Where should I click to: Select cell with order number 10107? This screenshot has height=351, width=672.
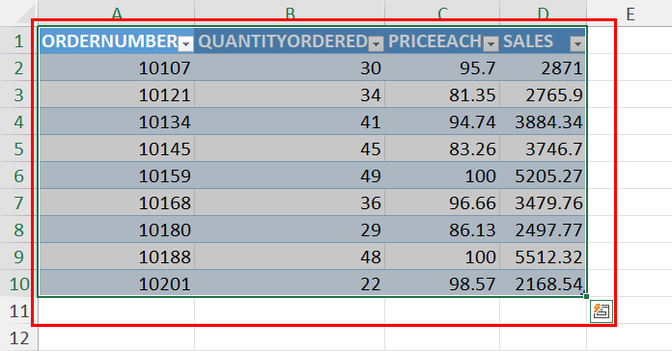click(116, 67)
